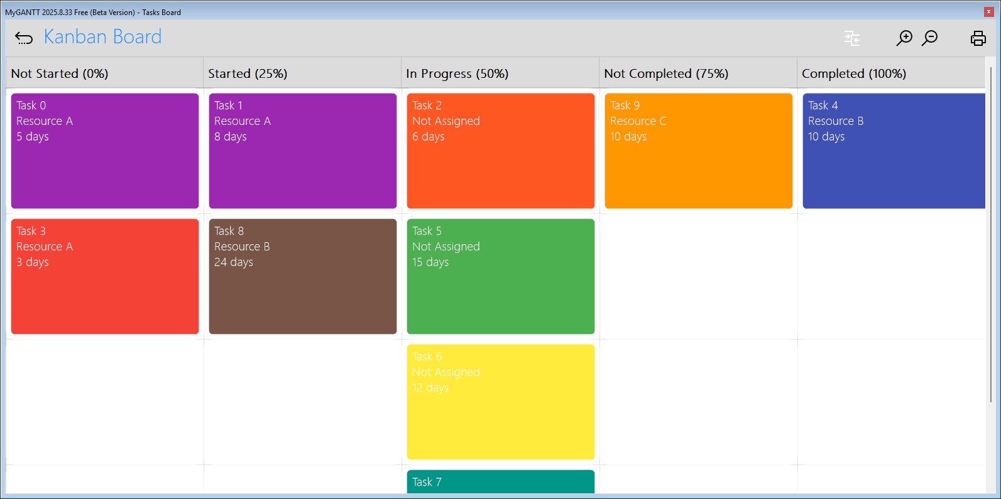This screenshot has width=1001, height=499.
Task: Click 'Resource B' on the Task 4 card
Action: pyautogui.click(x=836, y=121)
